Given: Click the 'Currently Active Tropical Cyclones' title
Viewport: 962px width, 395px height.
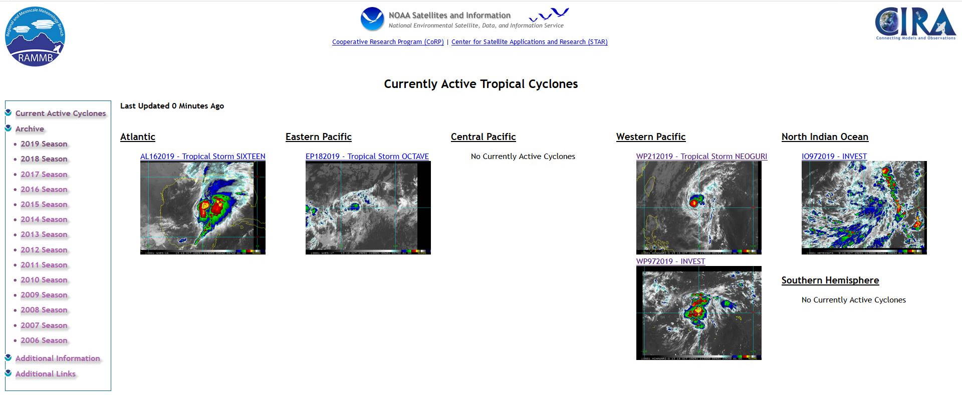Looking at the screenshot, I should coord(481,84).
